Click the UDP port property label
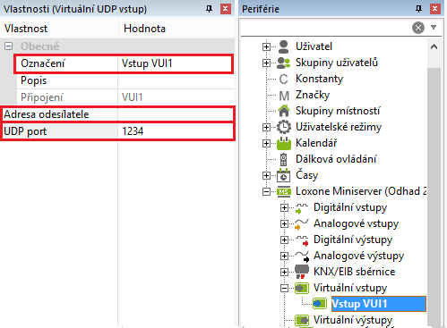Screen dimensions: 447x328 tap(25, 131)
